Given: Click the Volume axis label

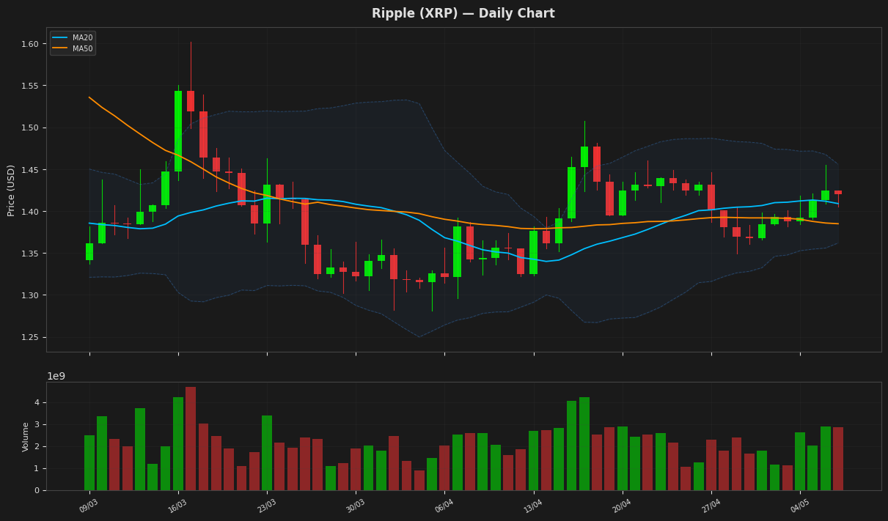Looking at the screenshot, I should coord(26,437).
